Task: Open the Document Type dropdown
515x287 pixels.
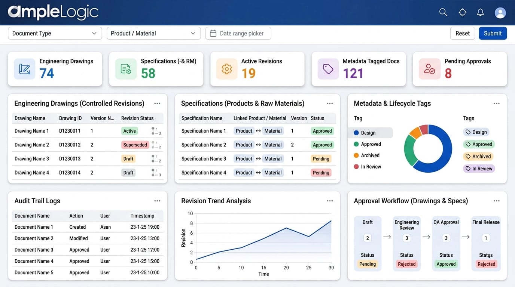Action: [55, 33]
